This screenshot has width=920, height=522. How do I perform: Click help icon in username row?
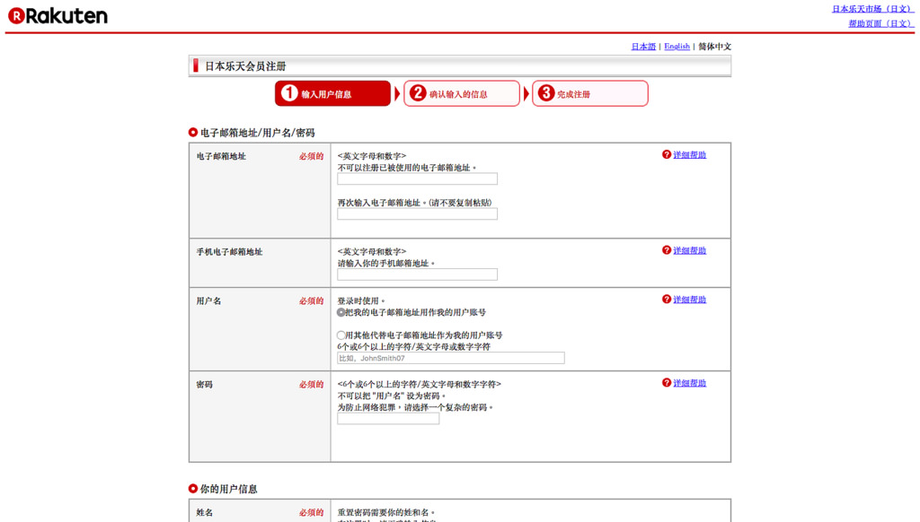[x=667, y=300]
